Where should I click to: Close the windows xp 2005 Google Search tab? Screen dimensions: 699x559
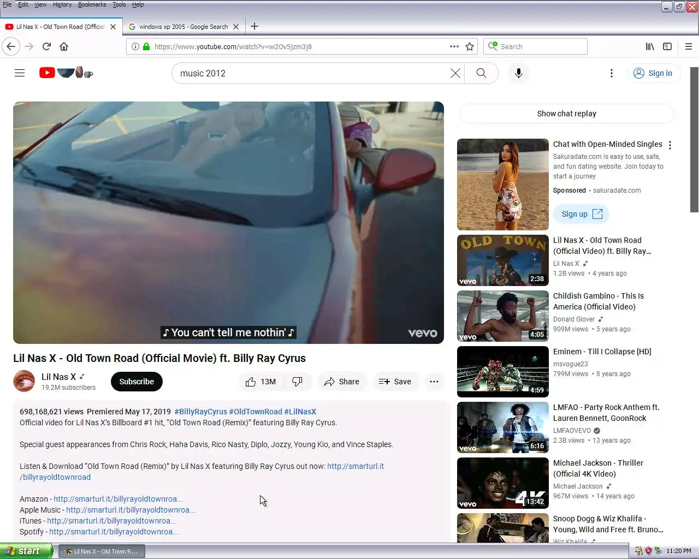tap(236, 26)
